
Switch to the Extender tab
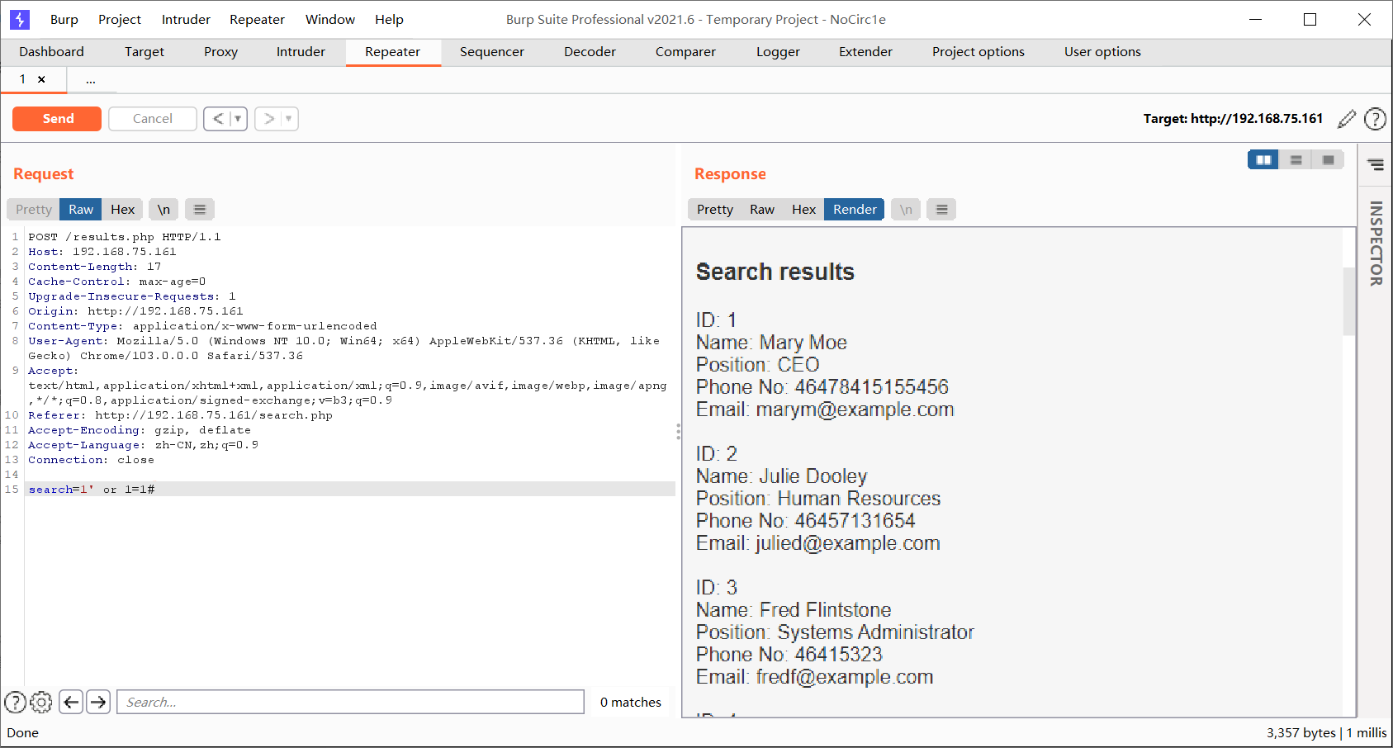(x=865, y=52)
